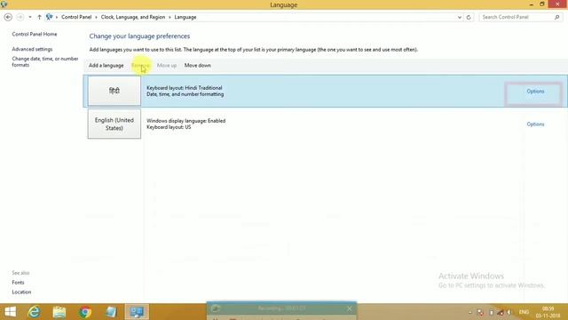Open Clock, Language, and Region breadcrumb
The height and width of the screenshot is (320, 568).
(x=133, y=17)
